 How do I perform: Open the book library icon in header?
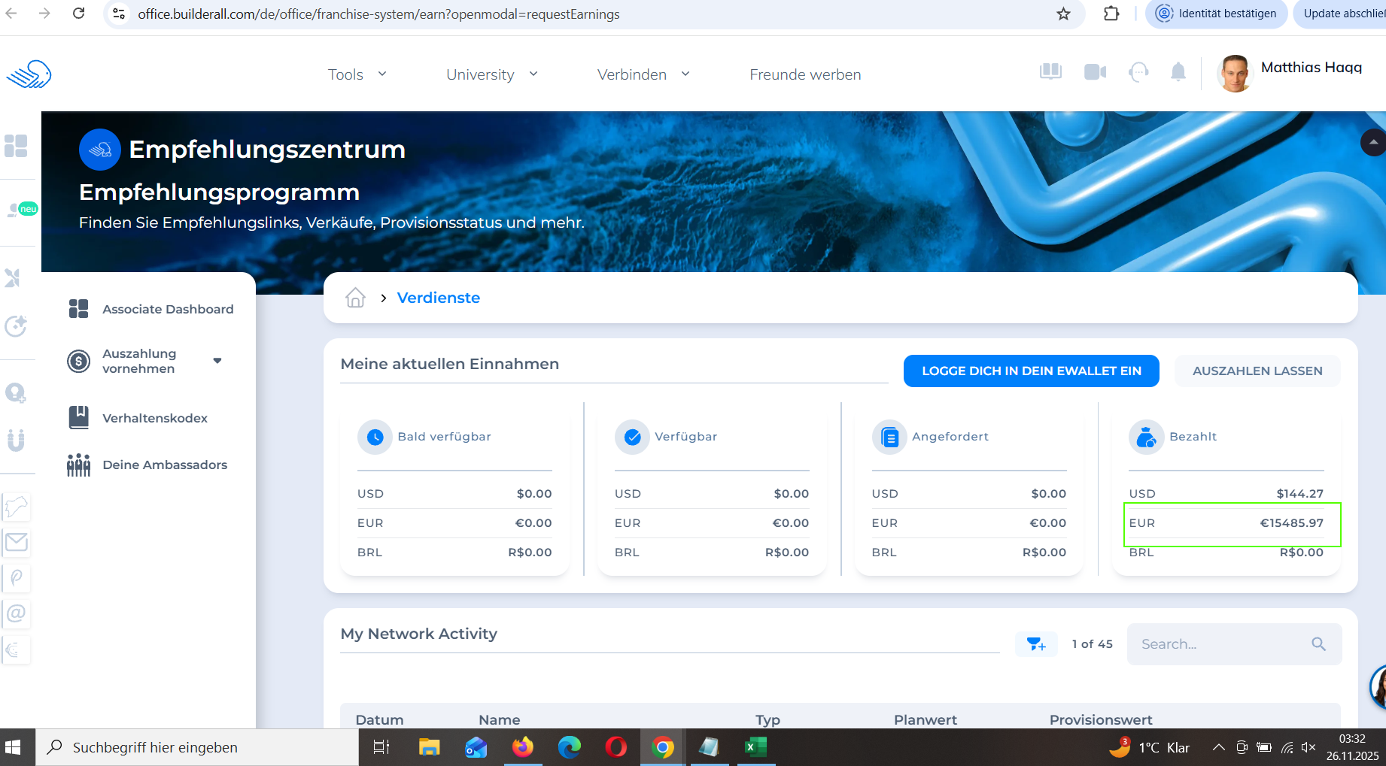tap(1050, 72)
